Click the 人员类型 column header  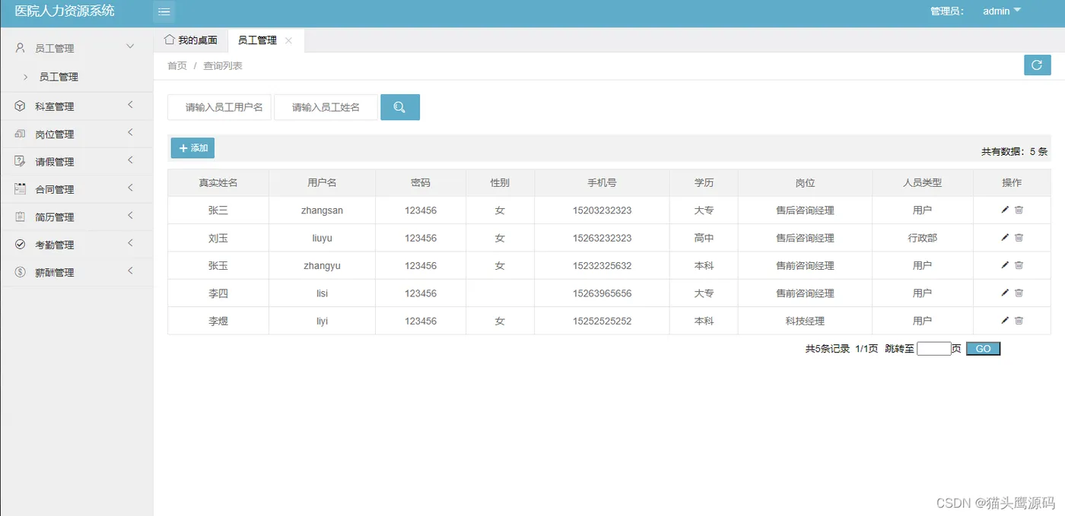click(922, 182)
